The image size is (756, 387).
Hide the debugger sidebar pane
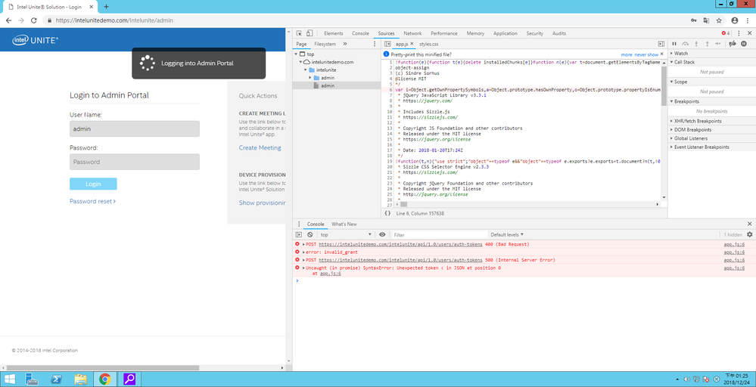(661, 44)
